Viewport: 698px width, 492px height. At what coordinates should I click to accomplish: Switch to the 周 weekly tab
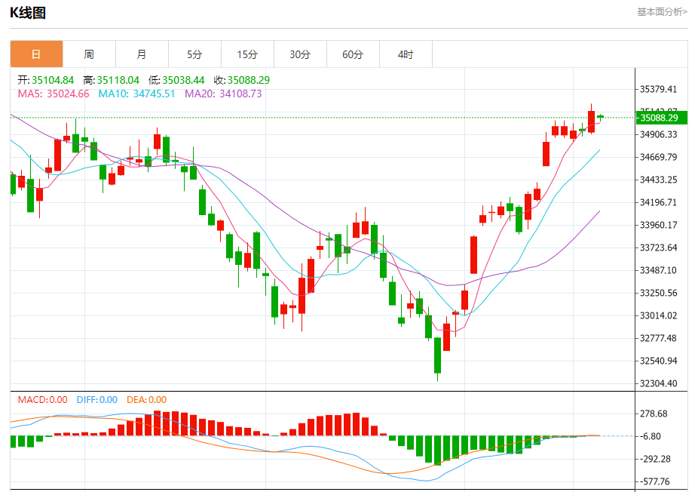[x=89, y=54]
